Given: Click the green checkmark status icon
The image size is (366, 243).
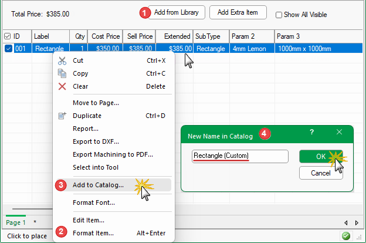Looking at the screenshot, I should [x=347, y=236].
